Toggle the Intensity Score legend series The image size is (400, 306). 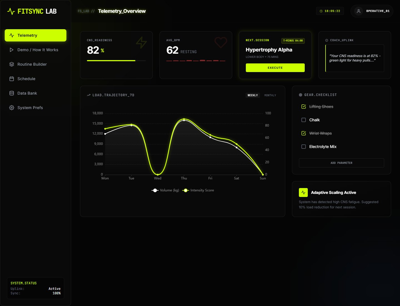[198, 190]
